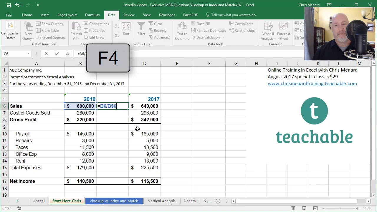Screen dimensions: 377x212
Task: Click Show Queries
Action: [49, 24]
